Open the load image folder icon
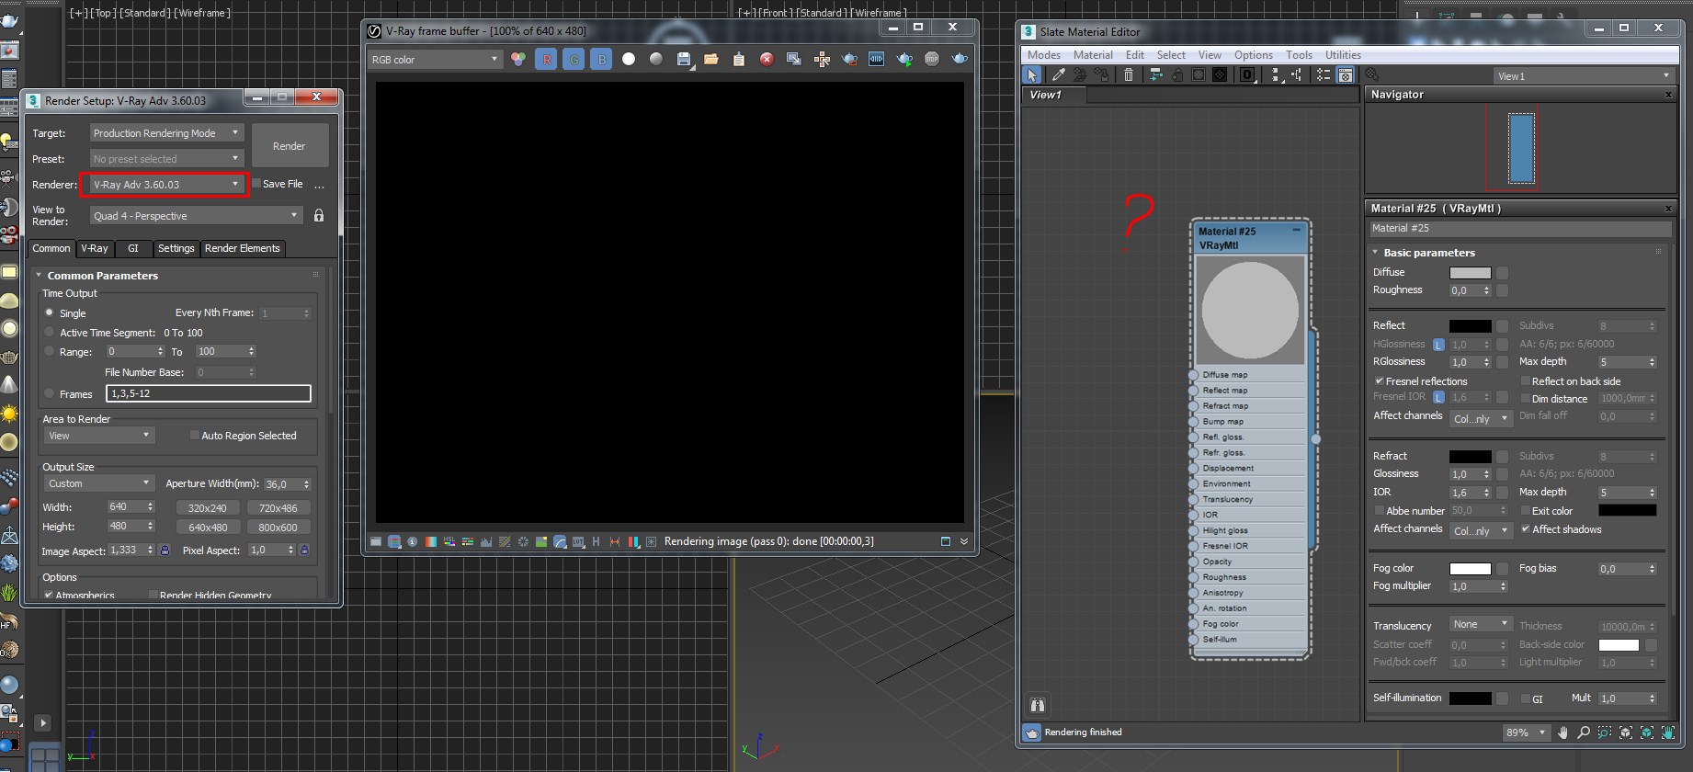1693x772 pixels. point(710,59)
